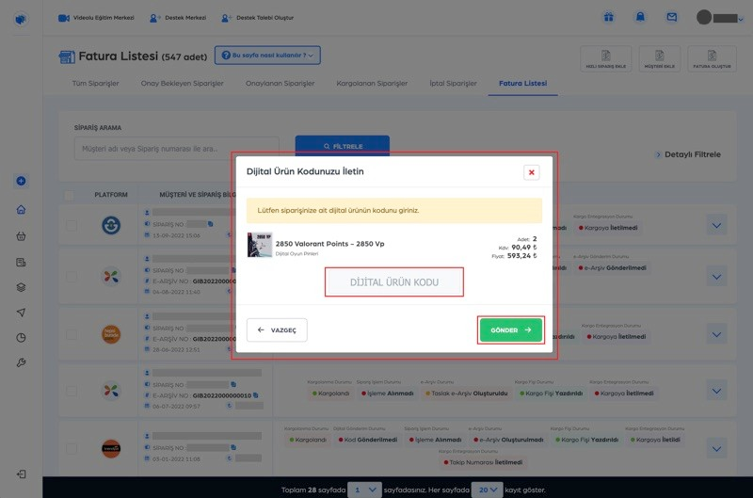Cancel with the VAZGEÇ button

coord(277,329)
